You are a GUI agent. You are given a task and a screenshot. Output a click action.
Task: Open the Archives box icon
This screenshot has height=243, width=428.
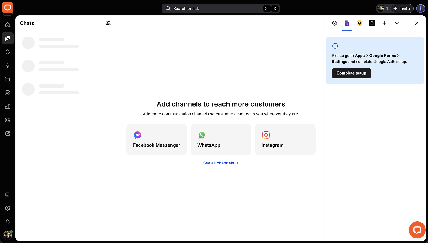[x=8, y=79]
